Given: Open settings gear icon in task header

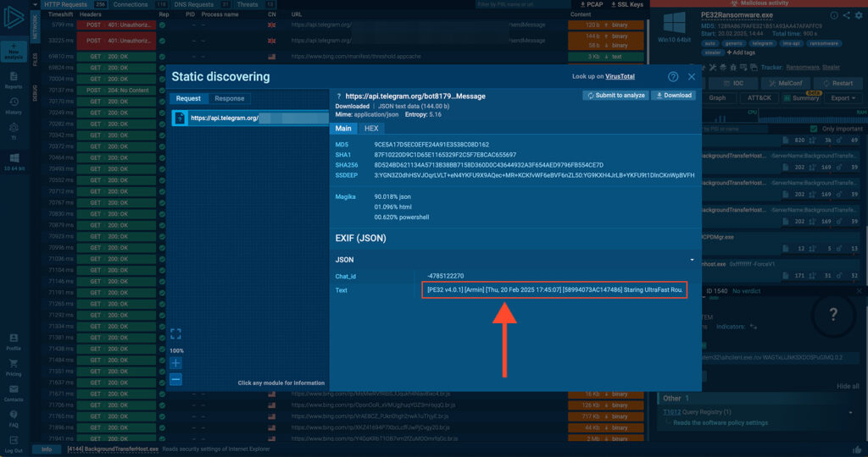Looking at the screenshot, I should (x=860, y=15).
